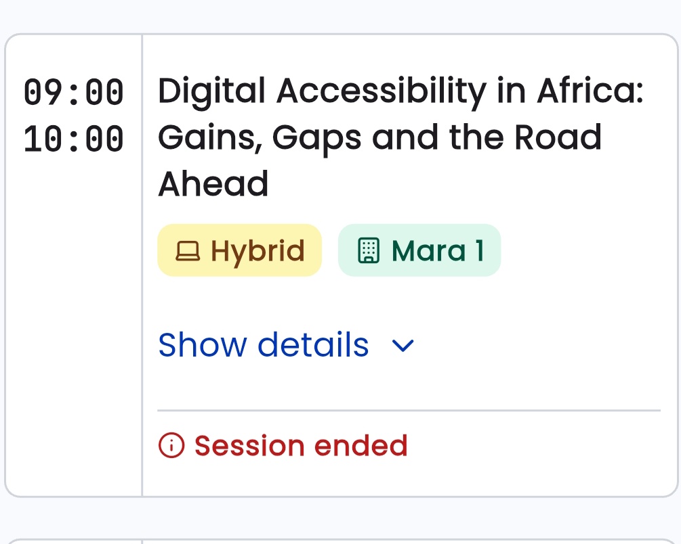The height and width of the screenshot is (544, 681).
Task: Select the Mara 1 room badge
Action: [x=419, y=250]
